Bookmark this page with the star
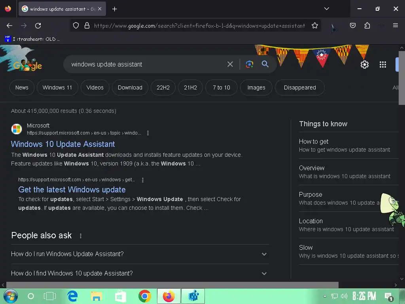This screenshot has width=405, height=304. click(x=314, y=26)
